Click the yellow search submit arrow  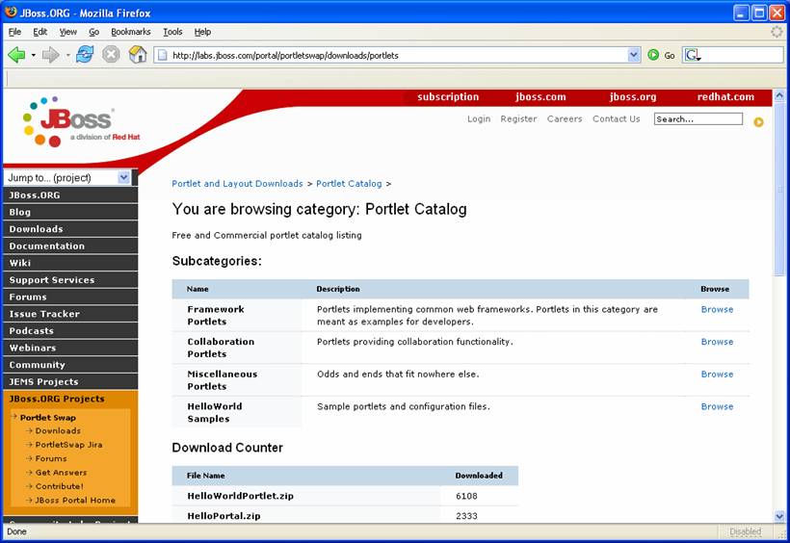tap(758, 122)
